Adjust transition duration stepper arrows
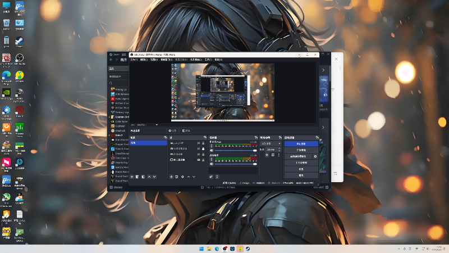This screenshot has height=253, width=449. coord(280,150)
